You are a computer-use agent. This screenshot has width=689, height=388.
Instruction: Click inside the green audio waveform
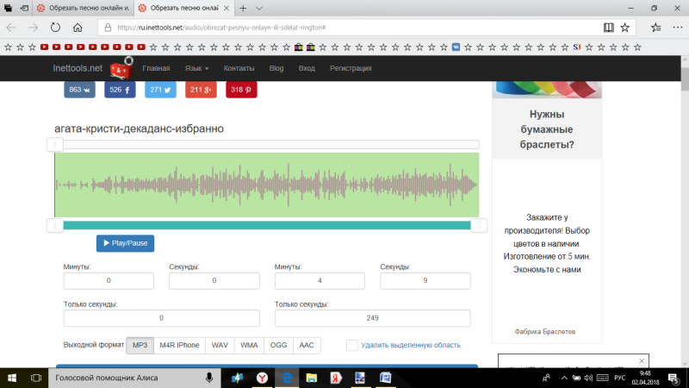tap(267, 185)
